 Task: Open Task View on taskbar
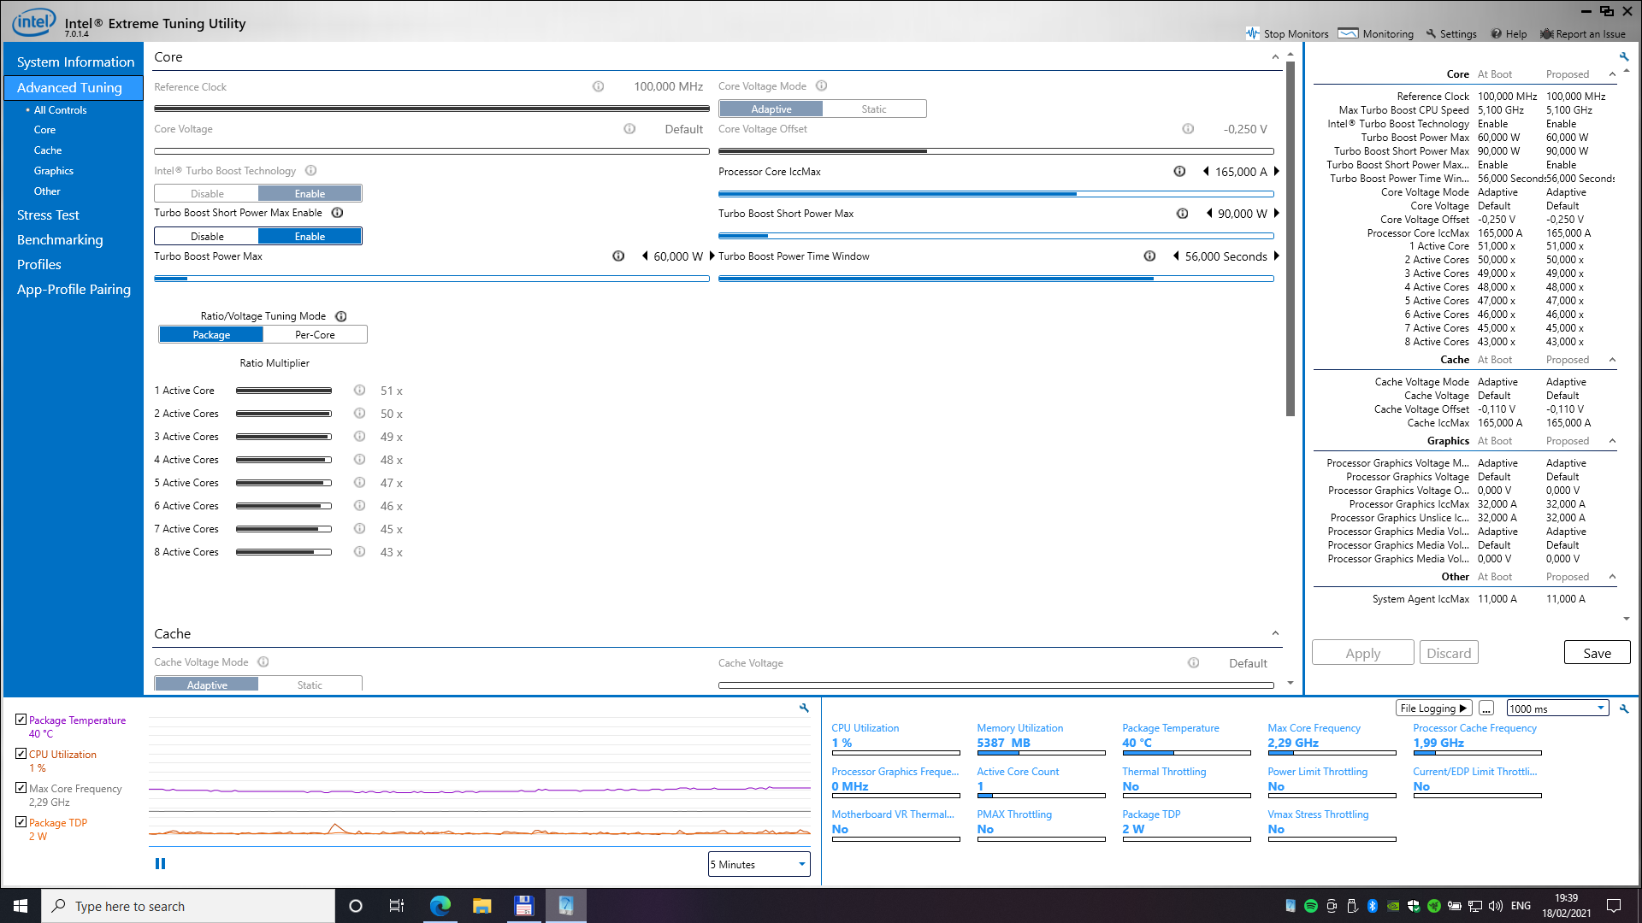(x=397, y=906)
